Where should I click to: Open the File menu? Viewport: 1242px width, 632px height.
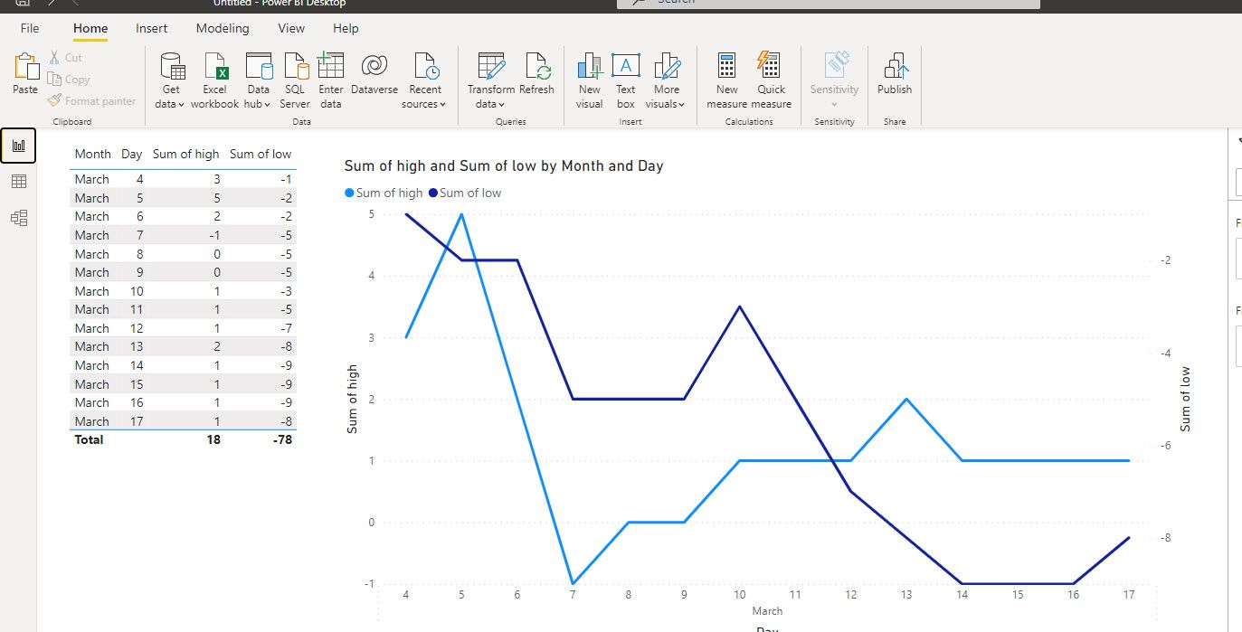click(30, 28)
